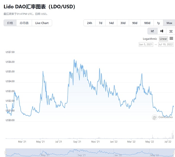Switch to candlestick chart icon
Screen dimensions: 175x157
[x=162, y=31]
